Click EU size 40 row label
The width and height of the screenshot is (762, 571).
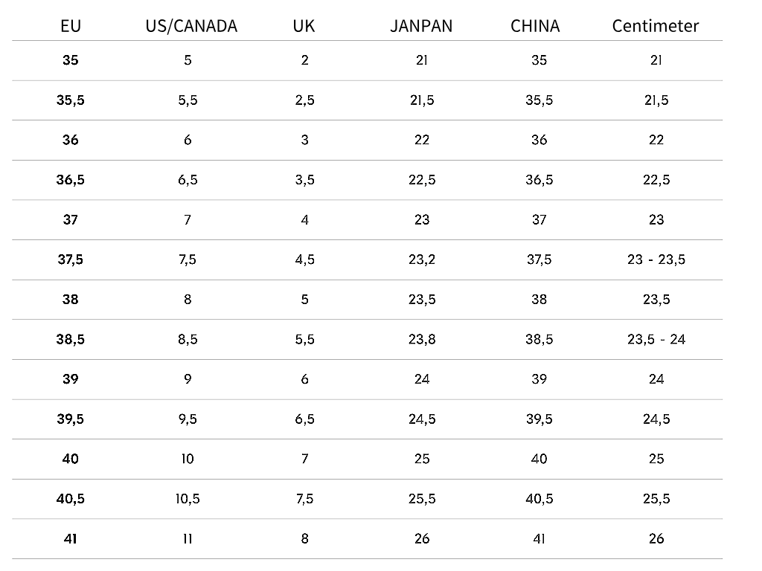71,459
